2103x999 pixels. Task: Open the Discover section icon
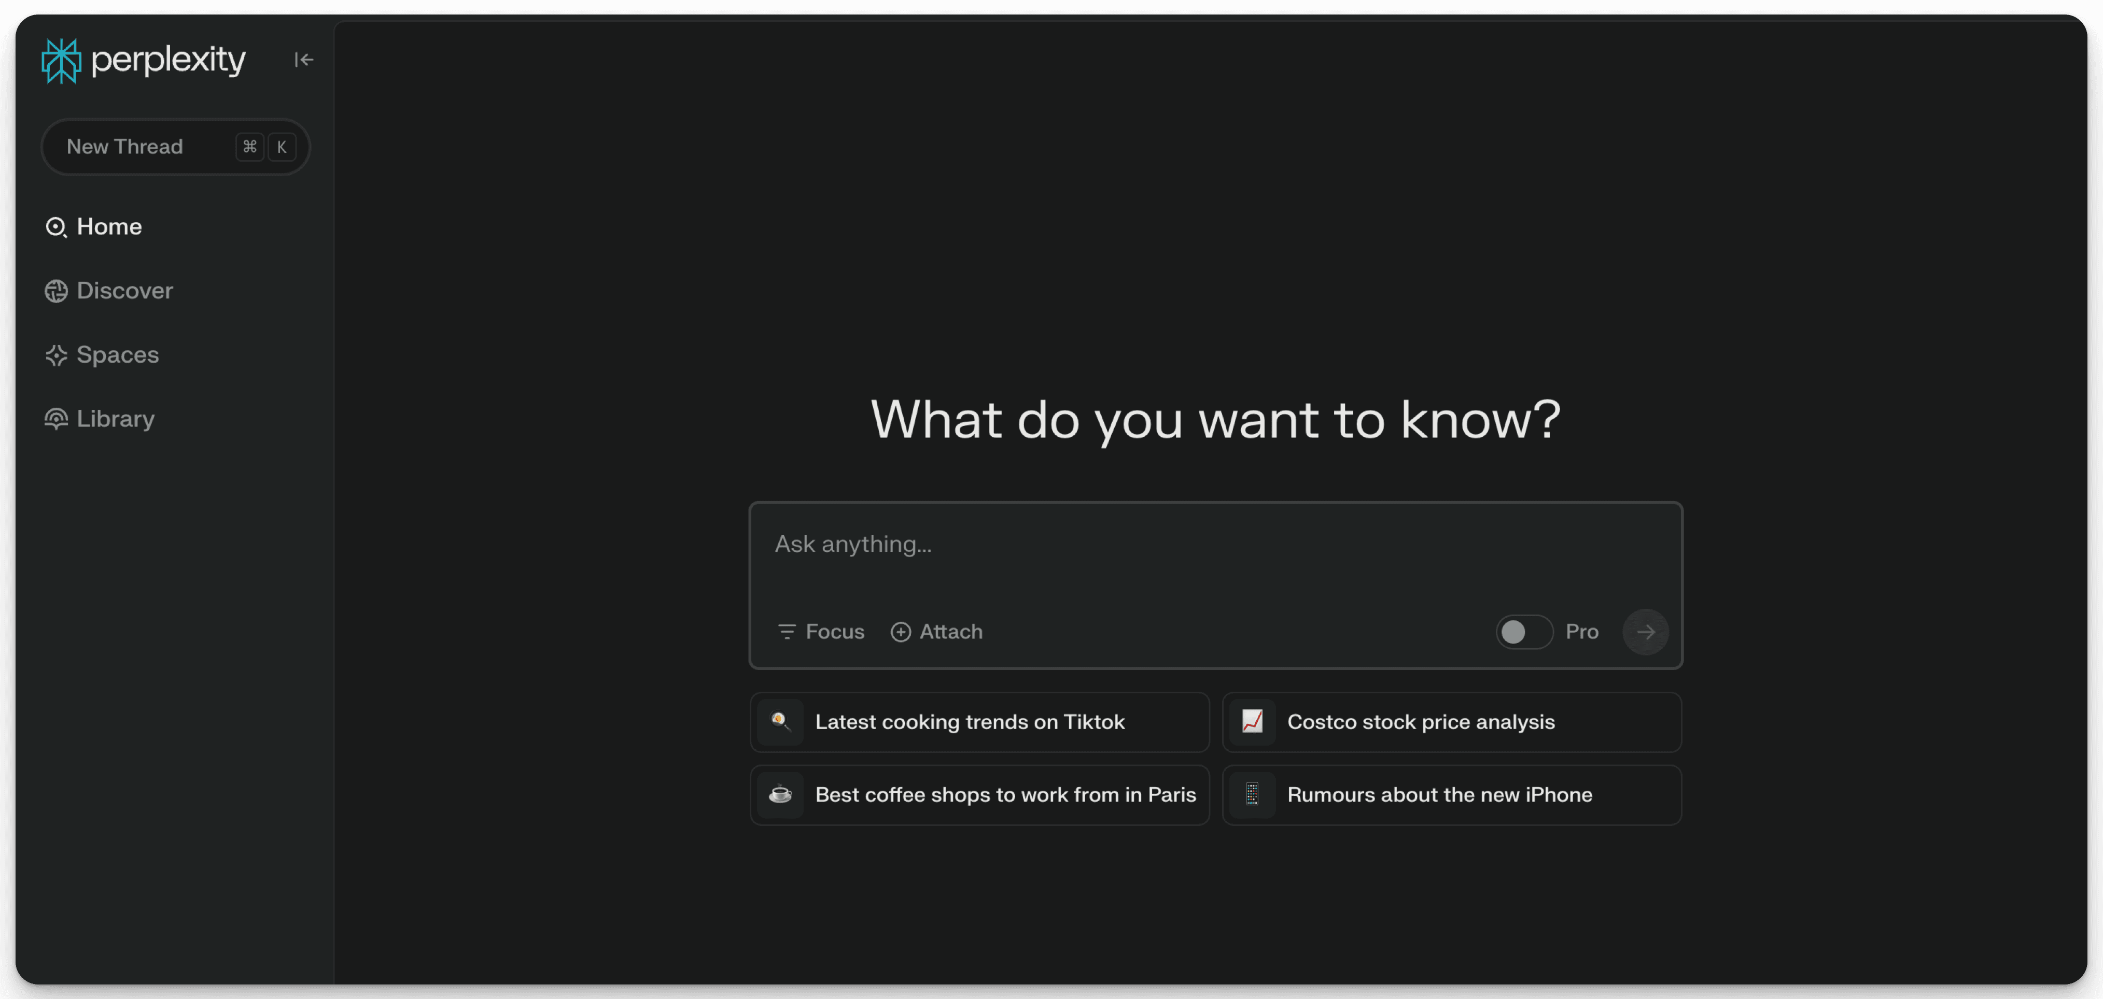click(x=55, y=291)
